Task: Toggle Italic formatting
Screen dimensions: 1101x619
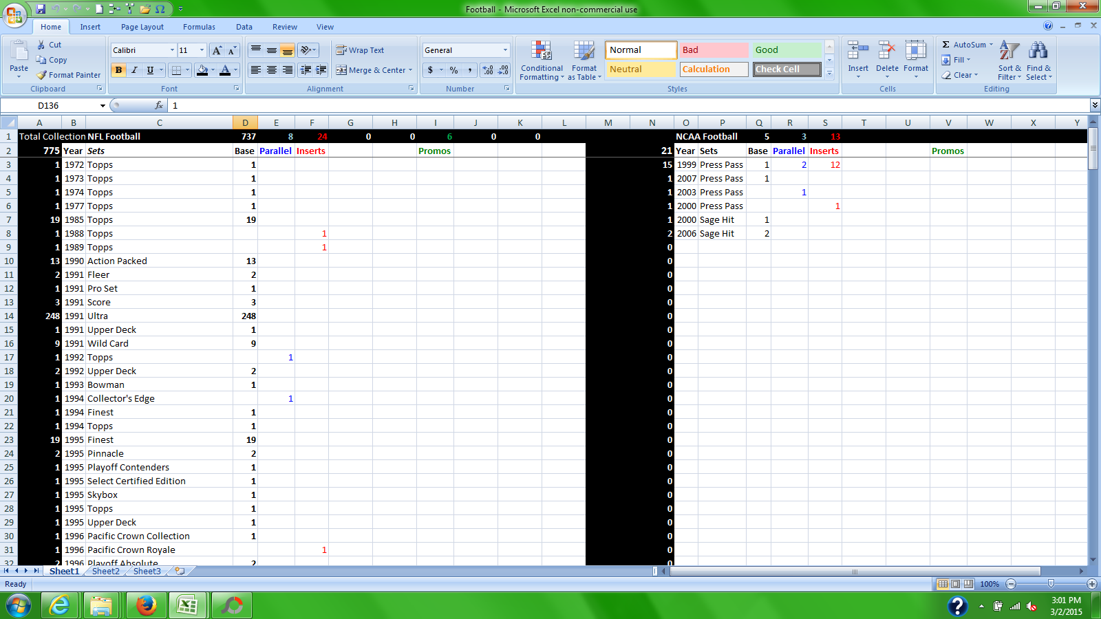Action: [x=134, y=70]
